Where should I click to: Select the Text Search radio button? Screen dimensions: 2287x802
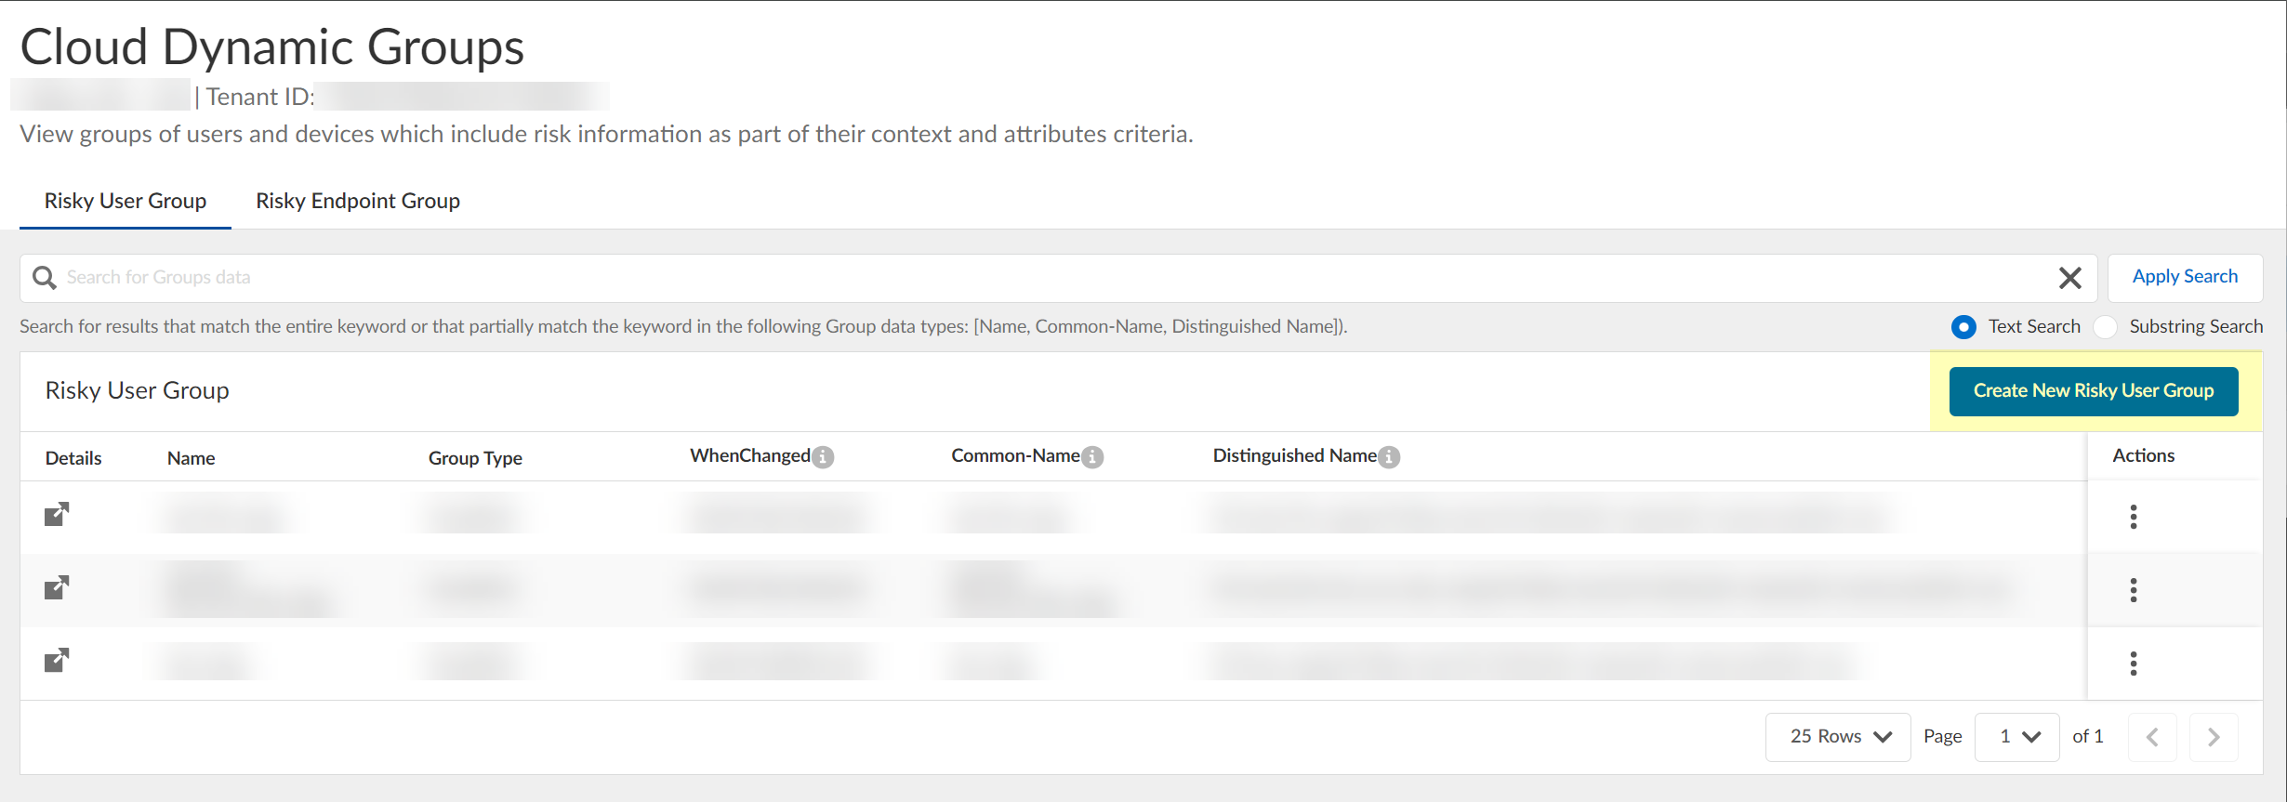tap(1963, 327)
